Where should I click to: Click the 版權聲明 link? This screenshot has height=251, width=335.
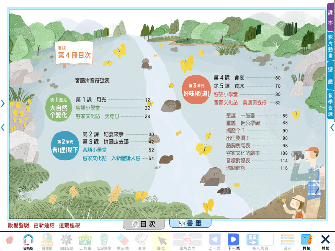pos(18,225)
